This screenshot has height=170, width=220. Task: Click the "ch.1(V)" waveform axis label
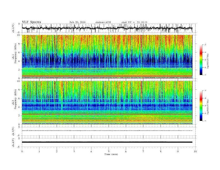(13, 28)
